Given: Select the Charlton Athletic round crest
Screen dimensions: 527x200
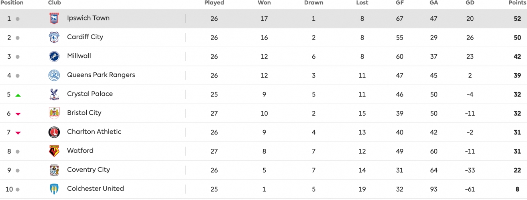Looking at the screenshot, I should (54, 132).
